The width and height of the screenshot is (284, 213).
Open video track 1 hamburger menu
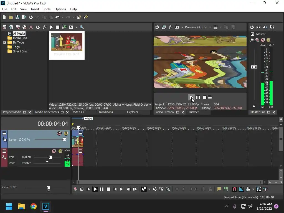pos(4,133)
